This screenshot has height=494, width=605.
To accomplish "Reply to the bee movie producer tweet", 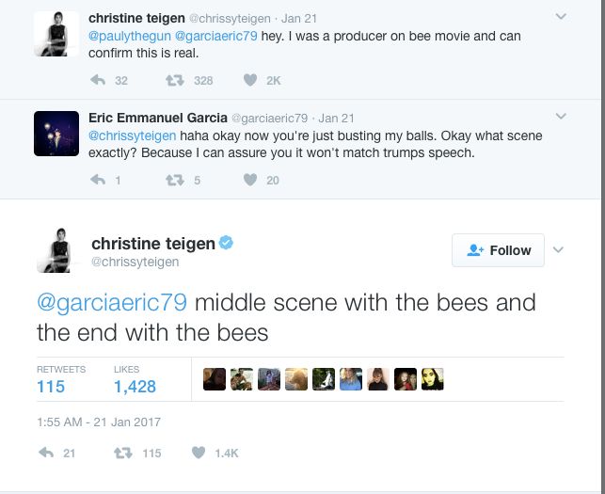I will [97, 81].
